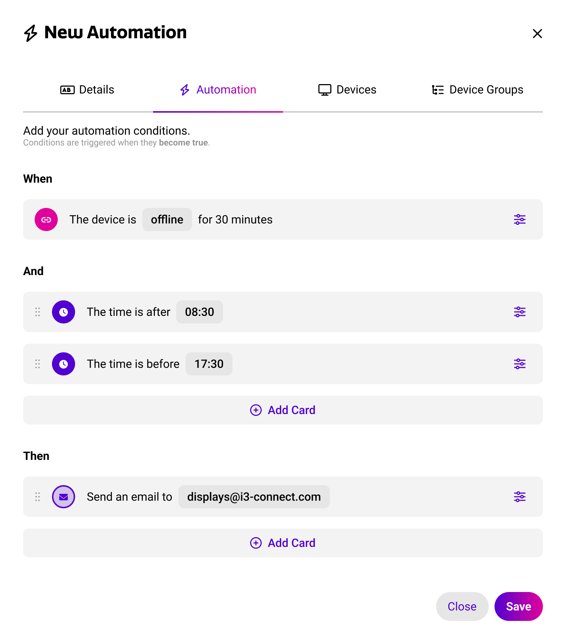Screen dimensions: 566x644
Task: Click the envelope icon on email card
Action: (x=64, y=497)
